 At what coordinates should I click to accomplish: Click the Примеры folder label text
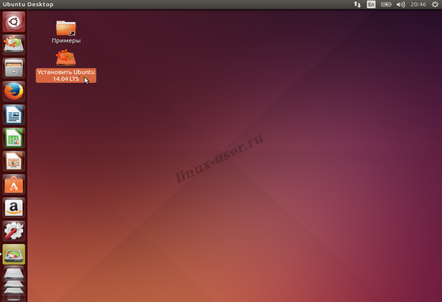tap(66, 41)
